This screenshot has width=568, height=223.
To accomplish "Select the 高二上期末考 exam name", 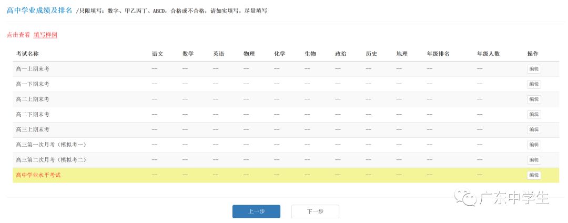I will (33, 99).
